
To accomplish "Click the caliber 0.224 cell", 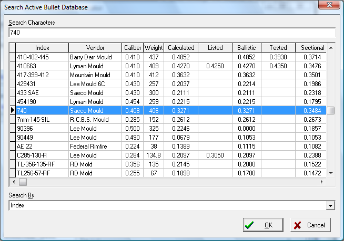I will tap(133, 146).
